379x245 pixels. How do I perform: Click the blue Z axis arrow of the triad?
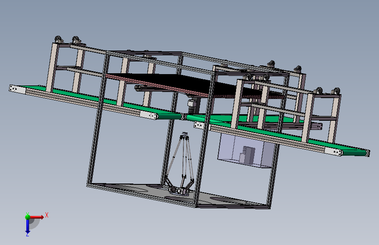click(x=28, y=226)
